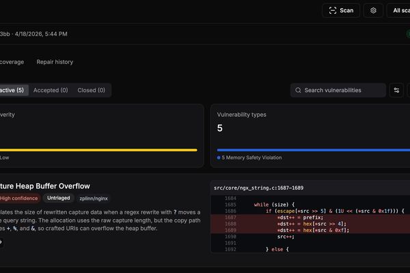The image size is (410, 273).
Task: Open the filter sliders icon button
Action: [396, 90]
